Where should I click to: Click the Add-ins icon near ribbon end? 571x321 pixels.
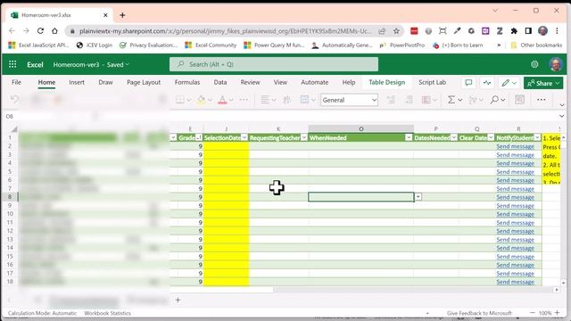point(519,100)
